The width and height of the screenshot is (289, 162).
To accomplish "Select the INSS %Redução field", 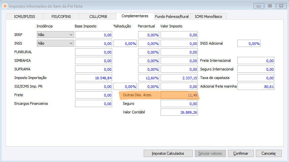I will [125, 44].
